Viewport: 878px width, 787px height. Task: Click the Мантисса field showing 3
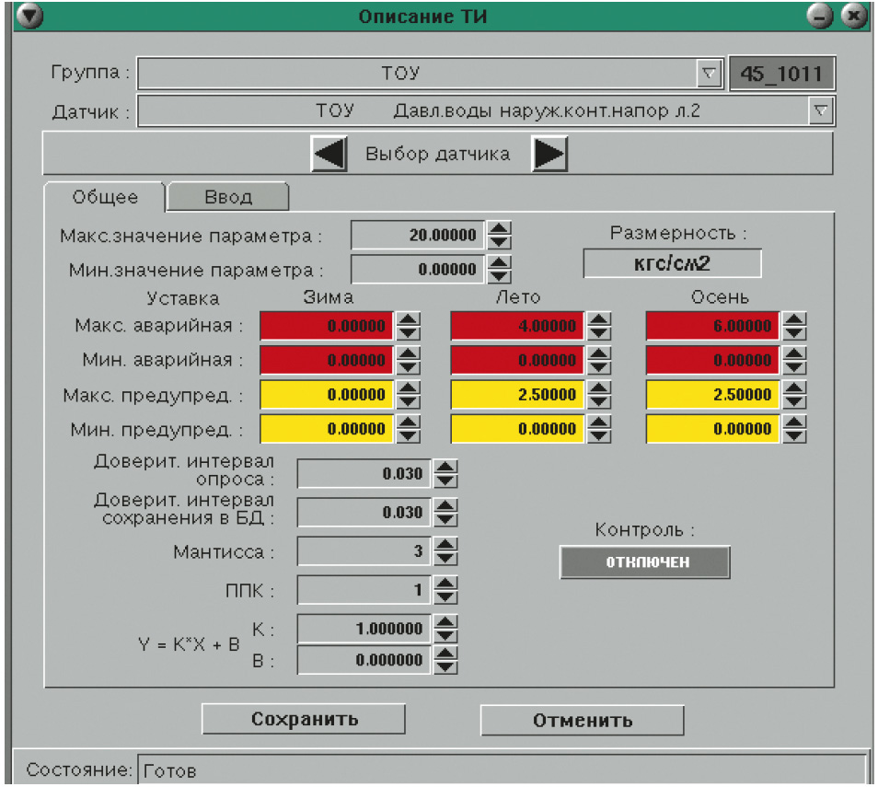pyautogui.click(x=364, y=551)
